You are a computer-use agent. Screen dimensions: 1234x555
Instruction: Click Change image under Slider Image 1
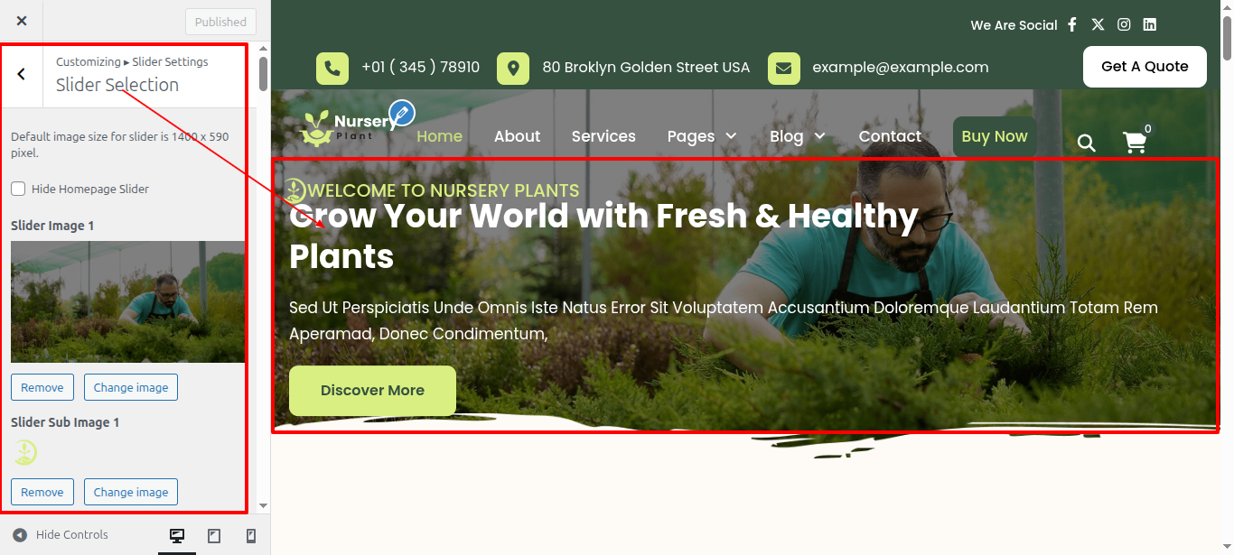point(131,387)
